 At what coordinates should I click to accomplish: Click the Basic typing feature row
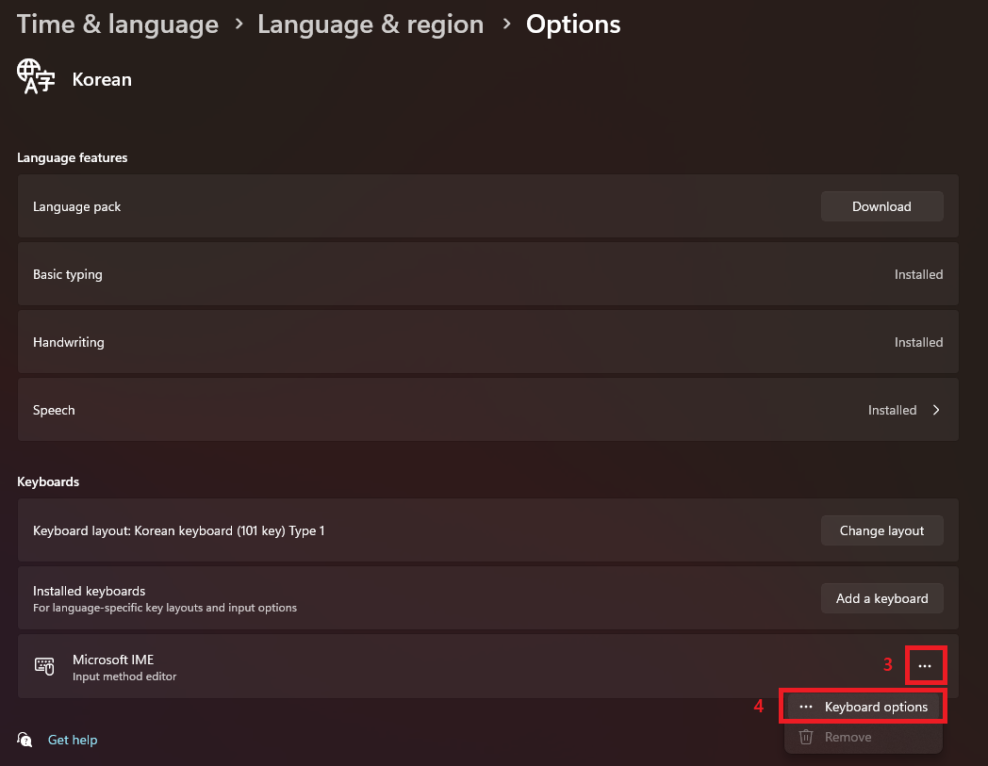click(68, 274)
